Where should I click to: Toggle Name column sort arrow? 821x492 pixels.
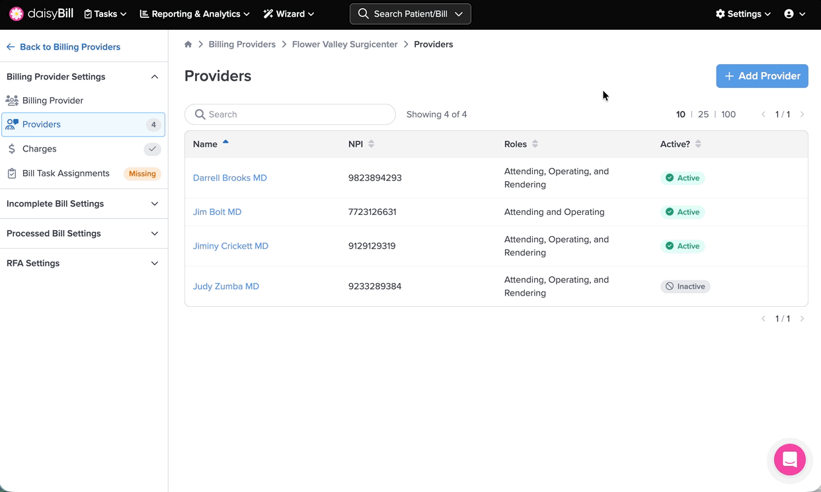[x=225, y=142]
